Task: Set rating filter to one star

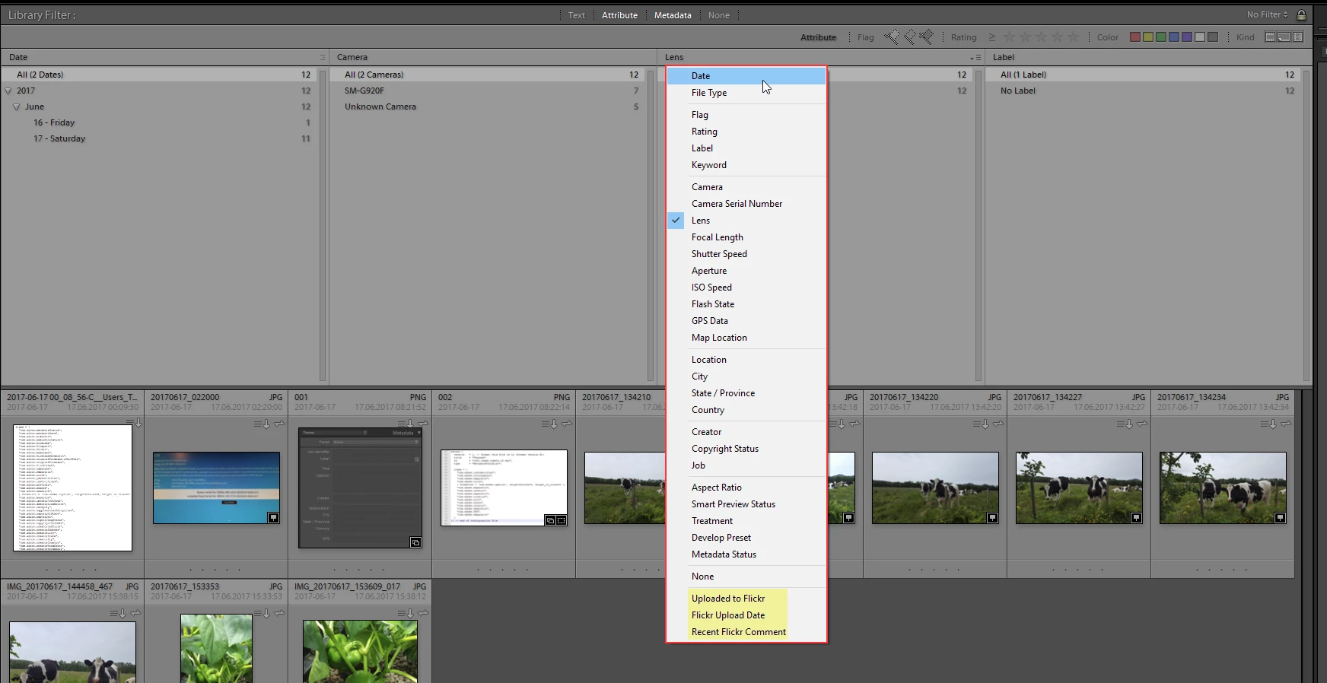Action: (x=1010, y=37)
